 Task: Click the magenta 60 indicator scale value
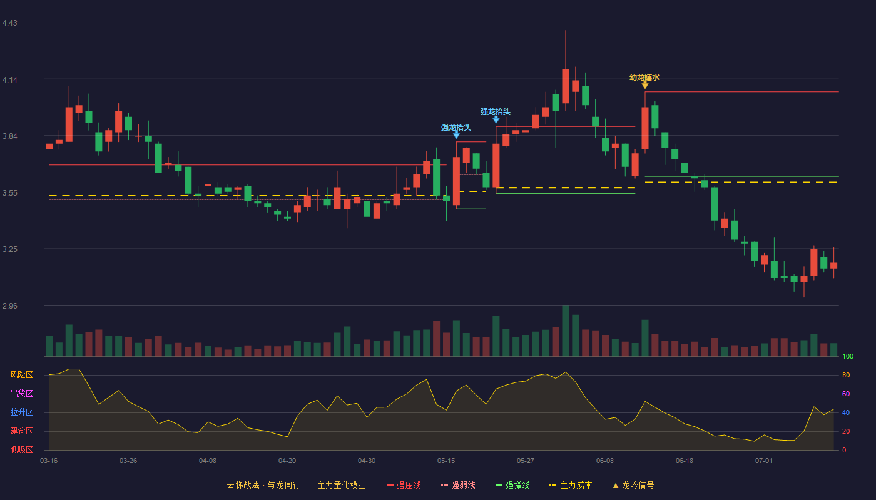coord(846,394)
